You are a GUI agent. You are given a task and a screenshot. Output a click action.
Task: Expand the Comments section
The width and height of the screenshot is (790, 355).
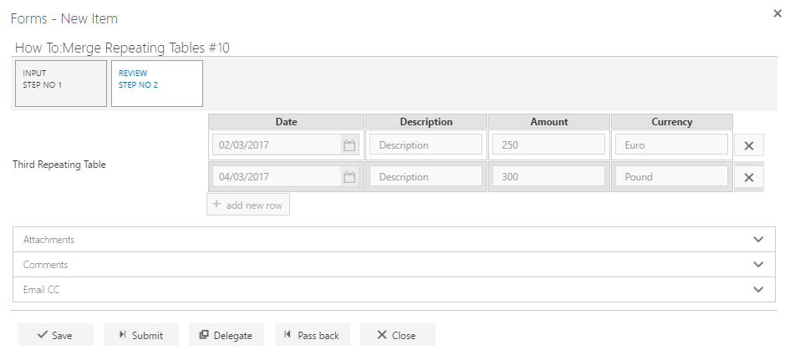coord(394,264)
